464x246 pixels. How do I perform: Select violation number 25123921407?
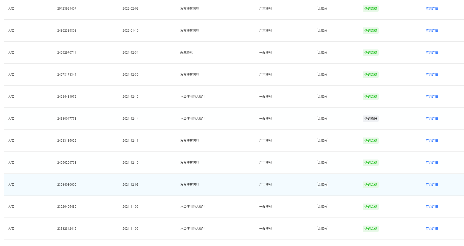(x=67, y=9)
